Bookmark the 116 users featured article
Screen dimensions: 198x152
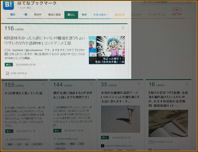click(123, 28)
